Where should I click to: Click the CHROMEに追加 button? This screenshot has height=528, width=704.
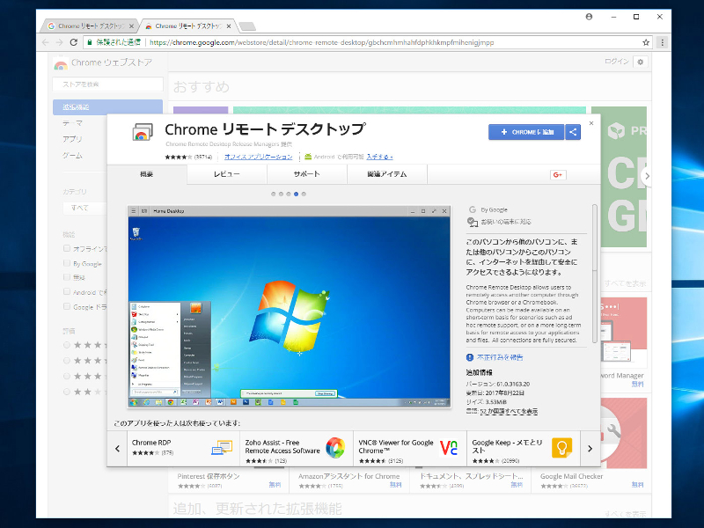[x=526, y=132]
